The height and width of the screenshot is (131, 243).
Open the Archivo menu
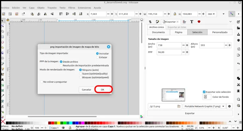point(5,8)
